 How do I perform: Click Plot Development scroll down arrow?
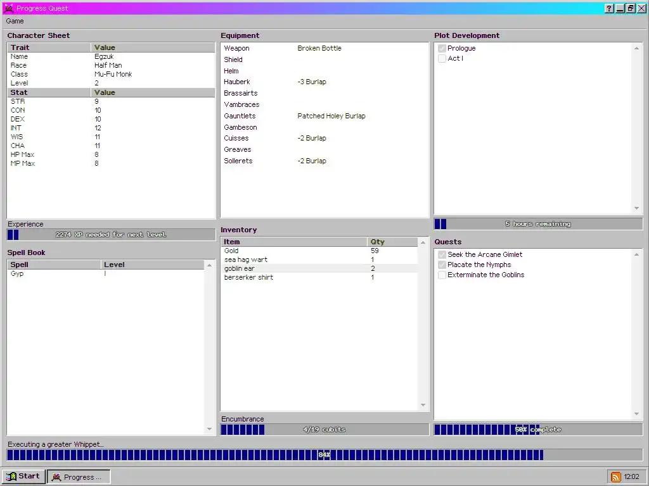click(636, 208)
